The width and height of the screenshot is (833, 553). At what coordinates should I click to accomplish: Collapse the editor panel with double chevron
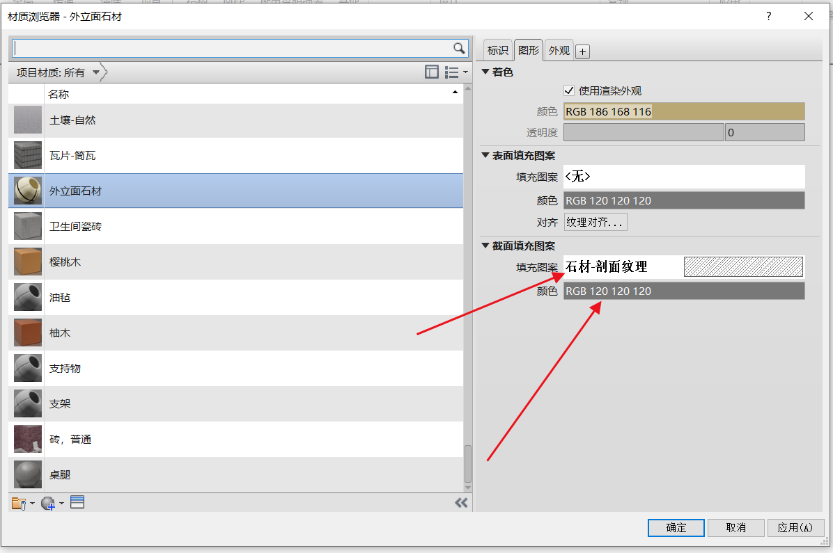click(x=461, y=503)
